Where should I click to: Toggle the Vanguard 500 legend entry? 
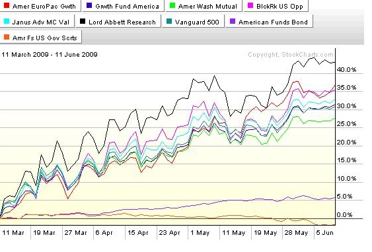pyautogui.click(x=193, y=22)
